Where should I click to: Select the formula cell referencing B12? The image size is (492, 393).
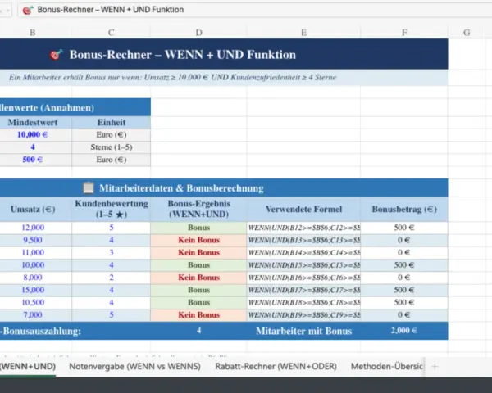click(x=303, y=228)
